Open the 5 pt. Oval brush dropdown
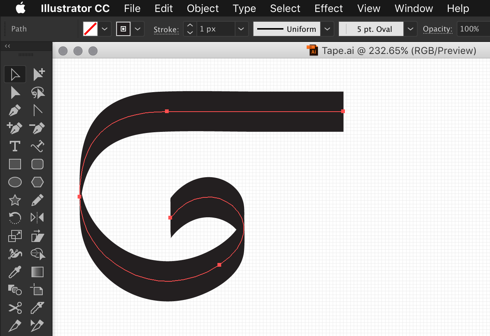This screenshot has height=336, width=490. click(410, 29)
